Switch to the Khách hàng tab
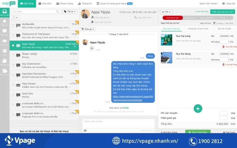This screenshot has height=148, width=237. pyautogui.click(x=64, y=3)
